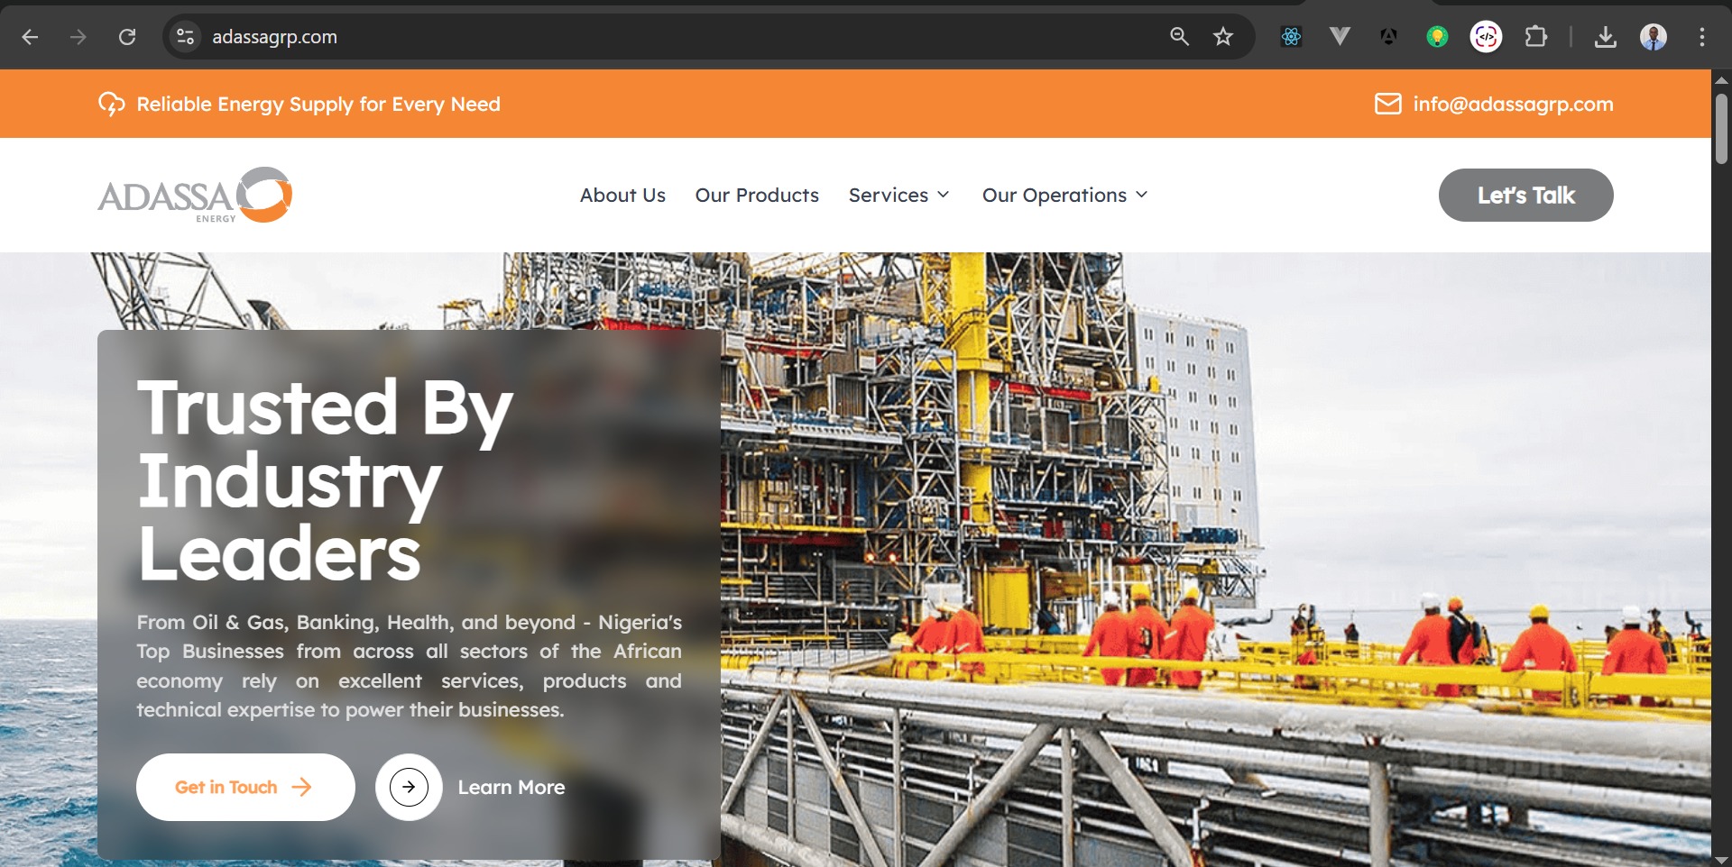This screenshot has height=867, width=1732.
Task: Go to the About Us page
Action: [622, 195]
